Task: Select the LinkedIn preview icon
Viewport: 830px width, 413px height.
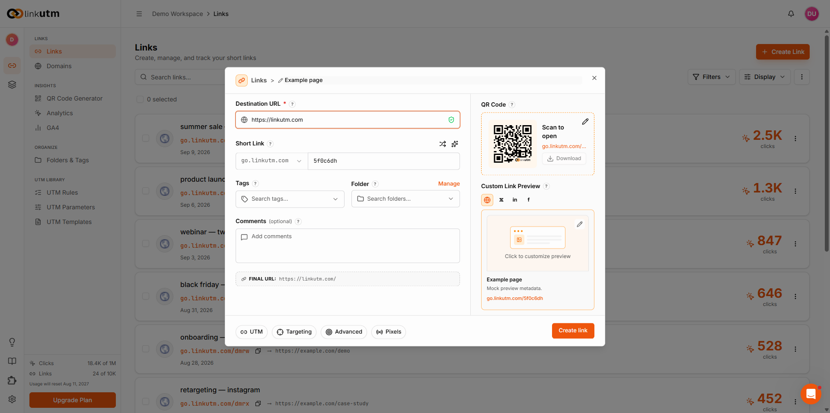Action: [515, 200]
